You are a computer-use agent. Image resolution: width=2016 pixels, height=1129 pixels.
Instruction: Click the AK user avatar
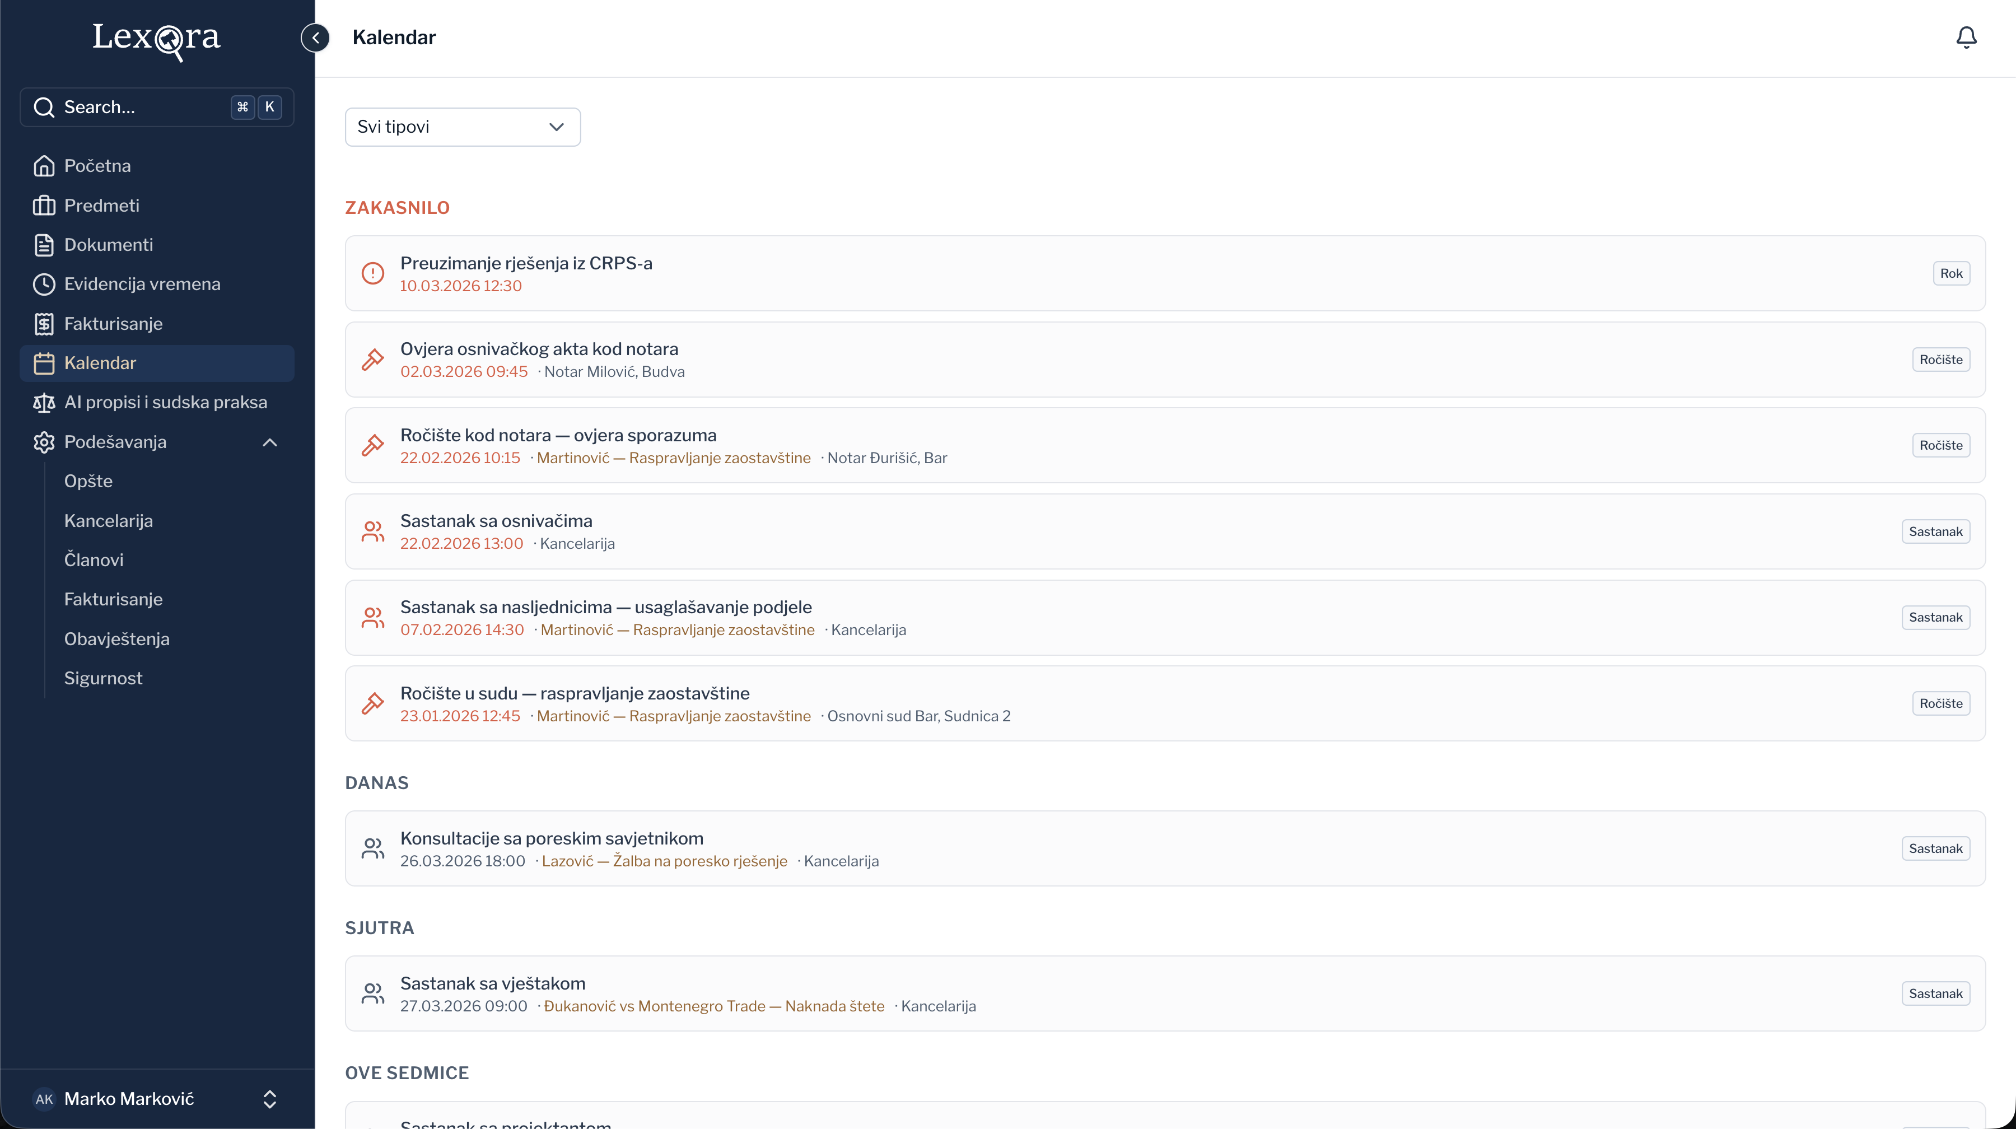pos(44,1099)
